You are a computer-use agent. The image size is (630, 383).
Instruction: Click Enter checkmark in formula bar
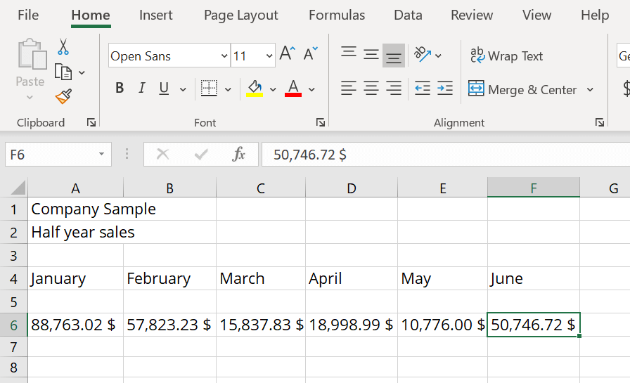[201, 154]
